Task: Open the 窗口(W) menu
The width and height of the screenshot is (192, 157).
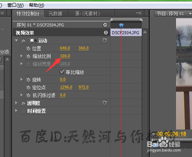Action: (15, 5)
